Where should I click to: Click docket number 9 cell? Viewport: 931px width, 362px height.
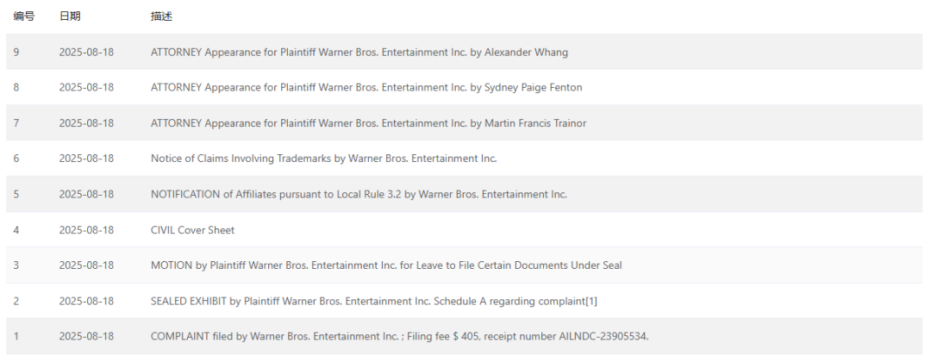tap(16, 53)
